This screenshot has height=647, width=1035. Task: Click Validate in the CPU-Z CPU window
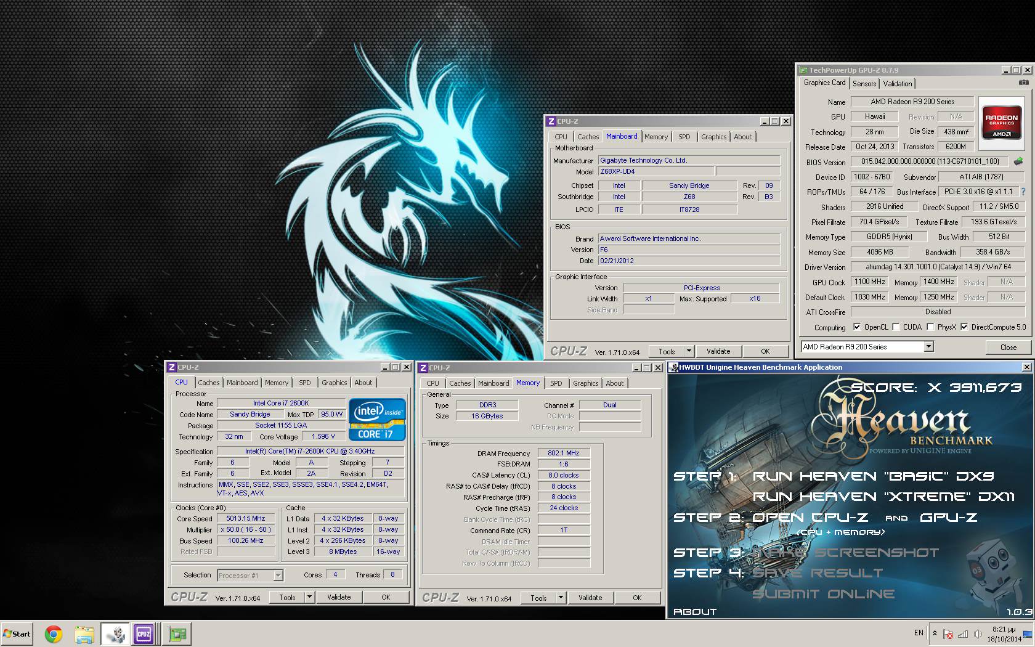pyautogui.click(x=339, y=597)
